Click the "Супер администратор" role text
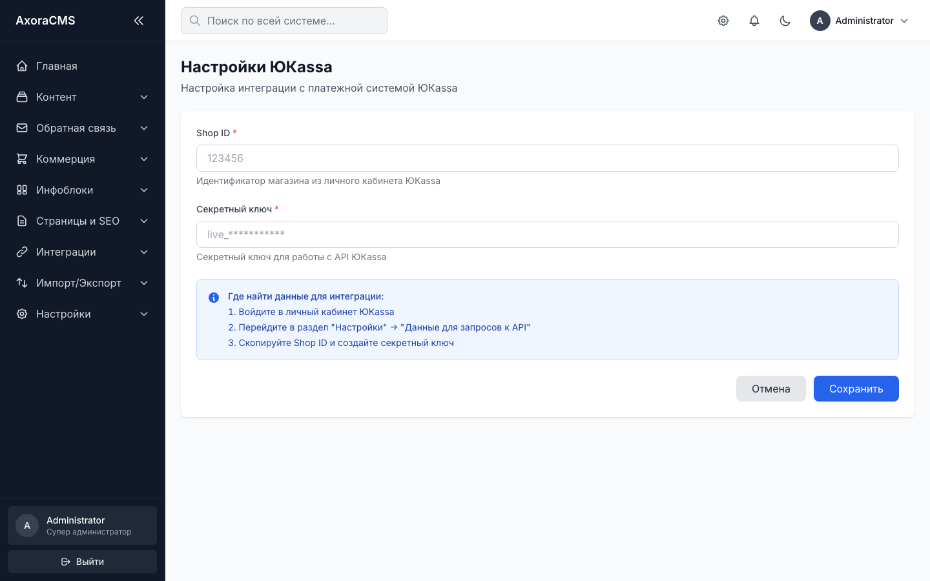Viewport: 930px width, 581px height. coord(89,532)
